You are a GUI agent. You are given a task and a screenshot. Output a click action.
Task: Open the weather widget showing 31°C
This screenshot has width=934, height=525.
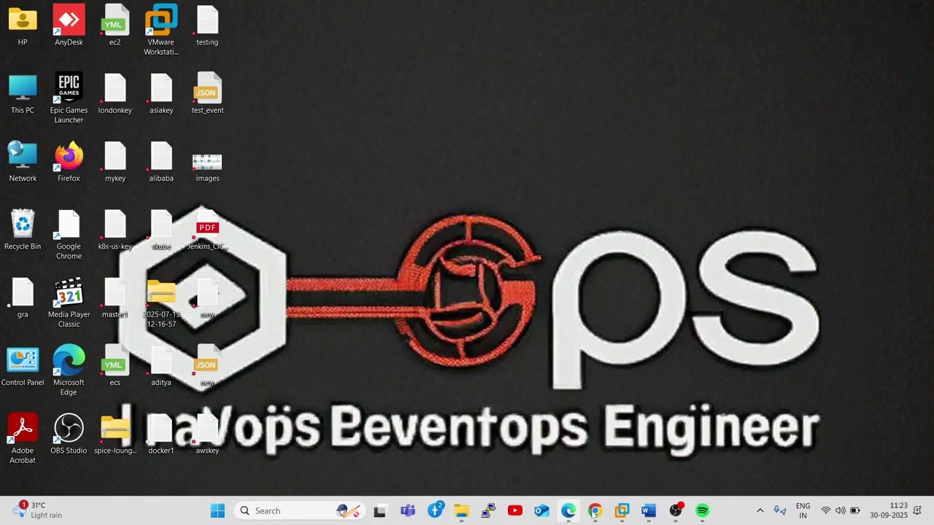[x=38, y=510]
